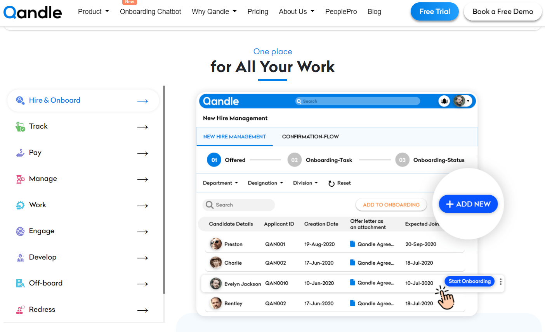
Task: Click creation date 19-Aug-2020
Action: click(319, 244)
